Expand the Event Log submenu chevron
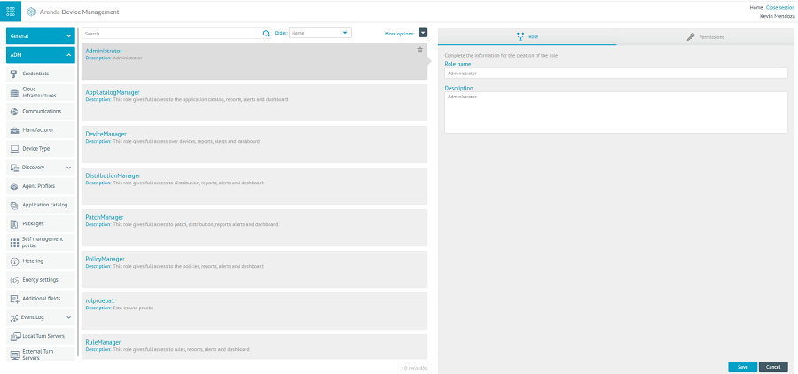Screen dimensions: 798x374 pyautogui.click(x=68, y=317)
